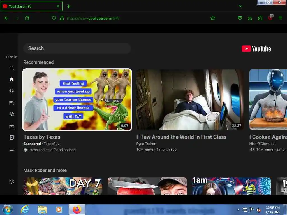The width and height of the screenshot is (287, 215).
Task: Open the Gaming controller icon in sidebar
Action: 11,91
